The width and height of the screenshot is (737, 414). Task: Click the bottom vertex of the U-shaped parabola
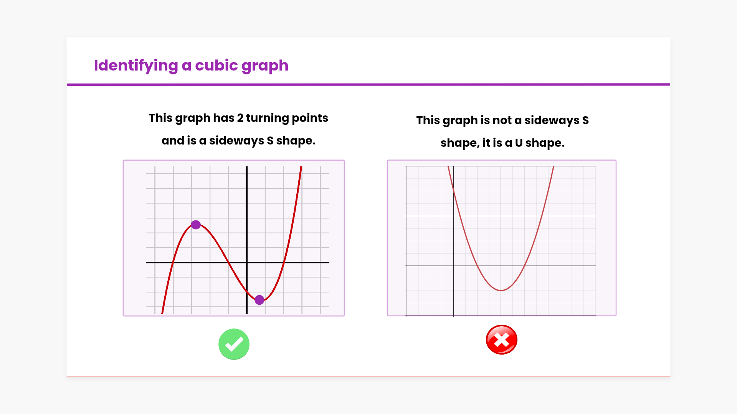click(501, 290)
